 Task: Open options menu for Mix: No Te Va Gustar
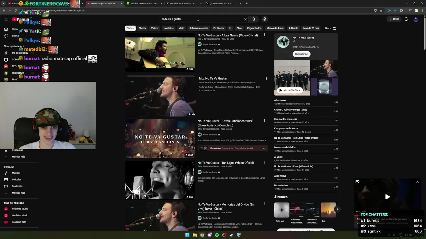[266, 78]
